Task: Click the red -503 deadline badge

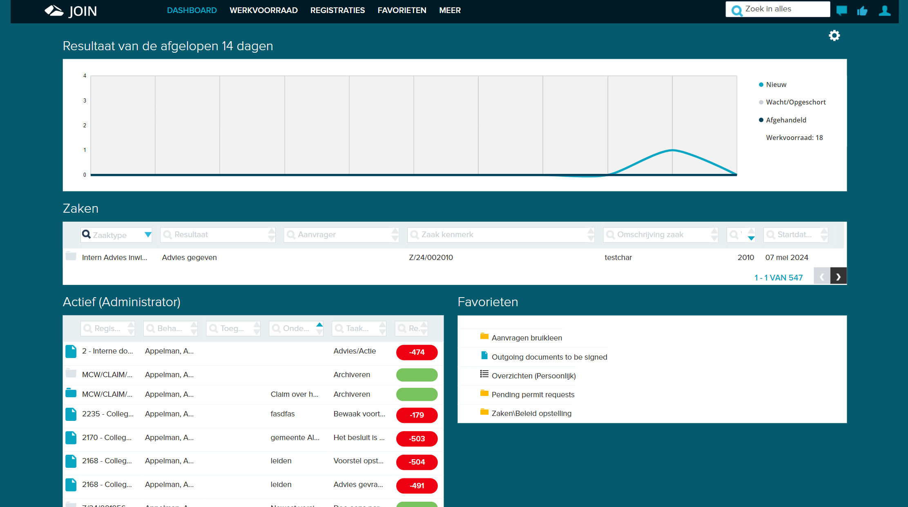Action: (x=417, y=439)
